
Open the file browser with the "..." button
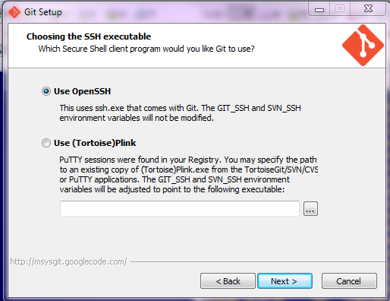coord(310,209)
